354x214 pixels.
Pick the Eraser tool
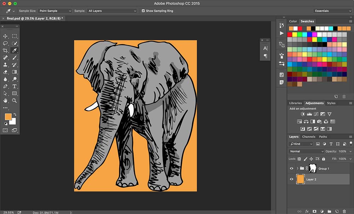(x=5, y=72)
